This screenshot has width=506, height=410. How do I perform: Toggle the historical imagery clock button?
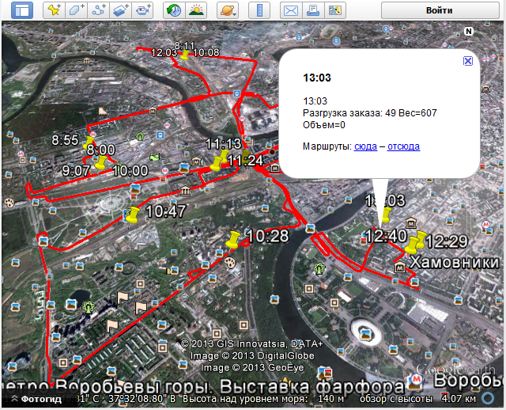174,10
